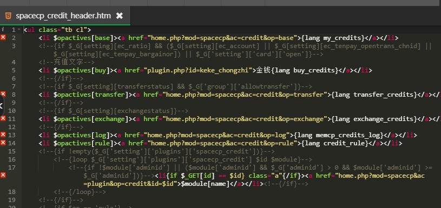Click the op=log URL string on line 13

[216, 135]
